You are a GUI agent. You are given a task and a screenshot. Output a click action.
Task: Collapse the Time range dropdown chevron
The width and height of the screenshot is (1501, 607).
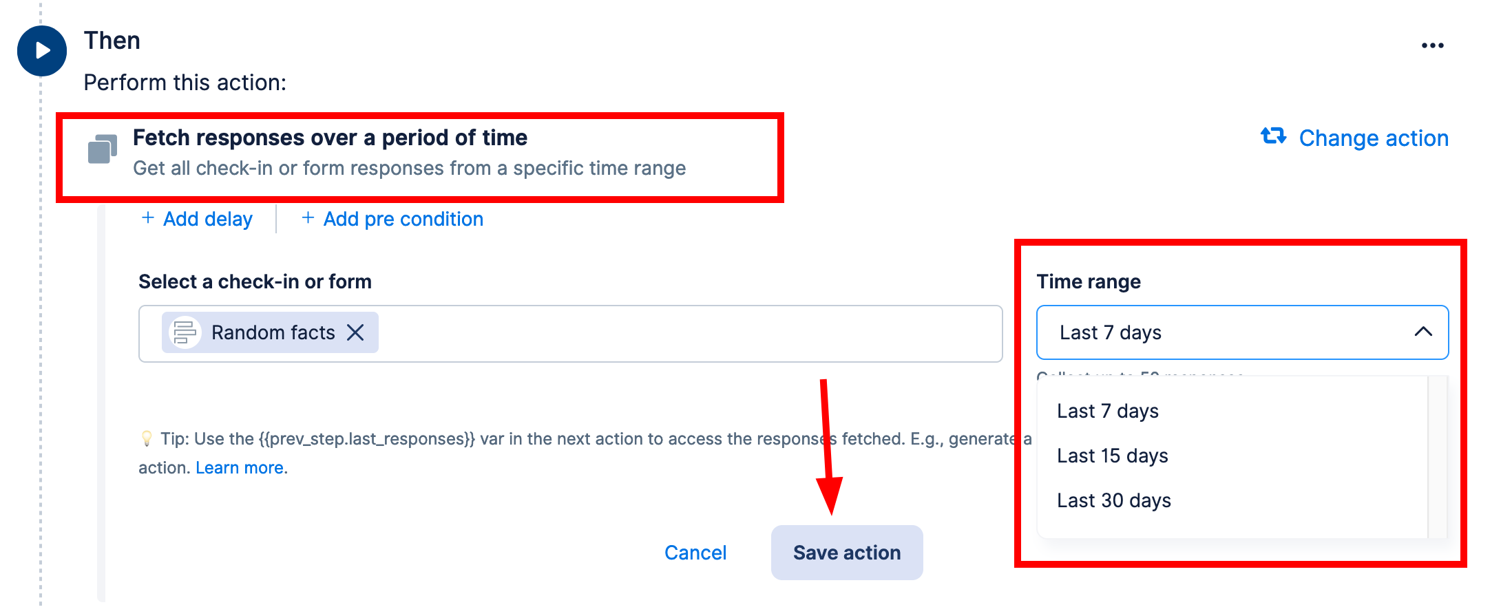click(x=1423, y=332)
